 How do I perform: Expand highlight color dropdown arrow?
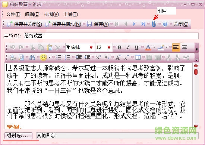click(x=167, y=47)
